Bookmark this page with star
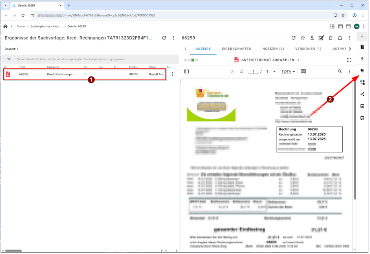This screenshot has height=254, width=370. pyautogui.click(x=343, y=15)
